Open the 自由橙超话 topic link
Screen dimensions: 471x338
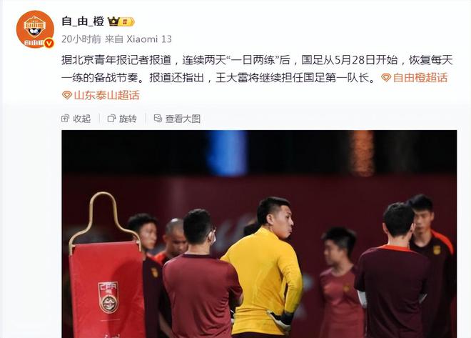point(420,78)
